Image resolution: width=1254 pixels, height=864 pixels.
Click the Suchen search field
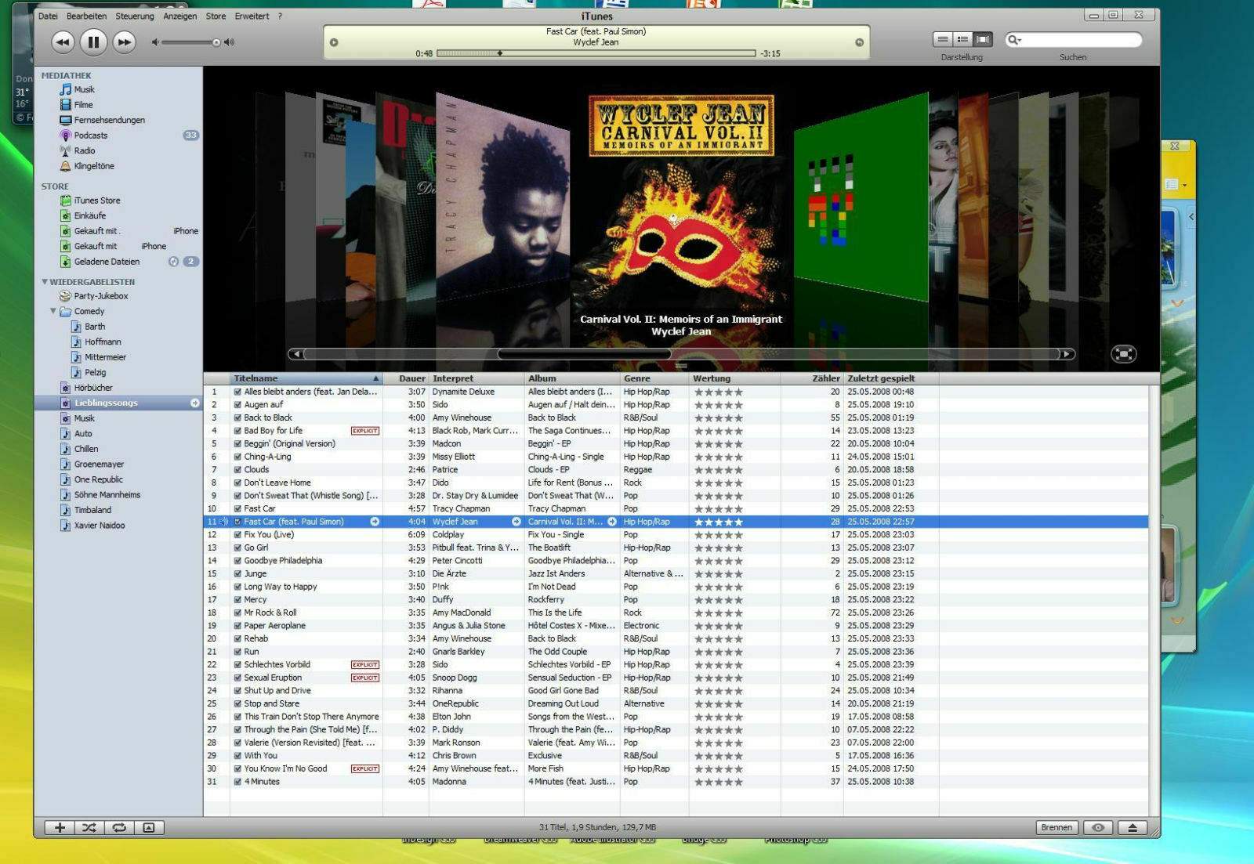(1074, 39)
